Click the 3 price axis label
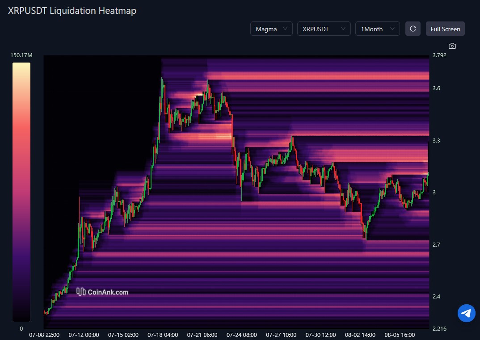This screenshot has height=340, width=480. tap(434, 193)
